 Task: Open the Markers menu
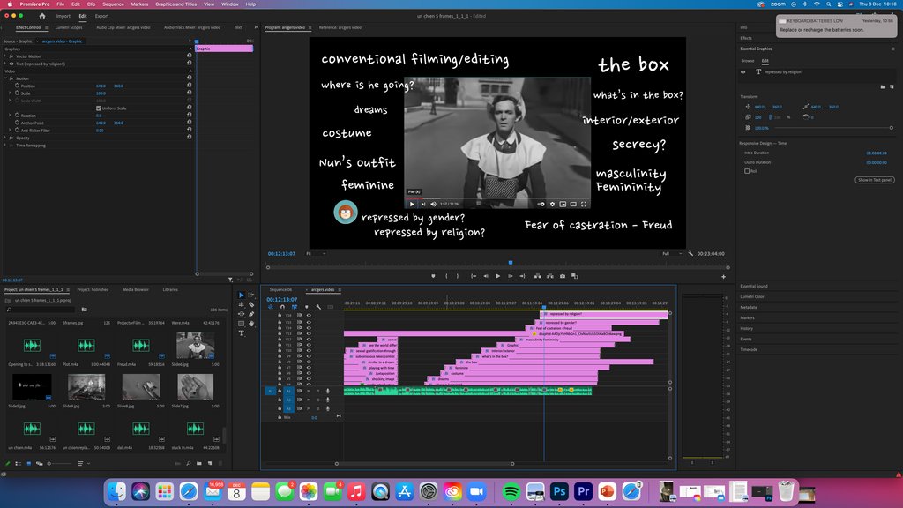pos(139,4)
